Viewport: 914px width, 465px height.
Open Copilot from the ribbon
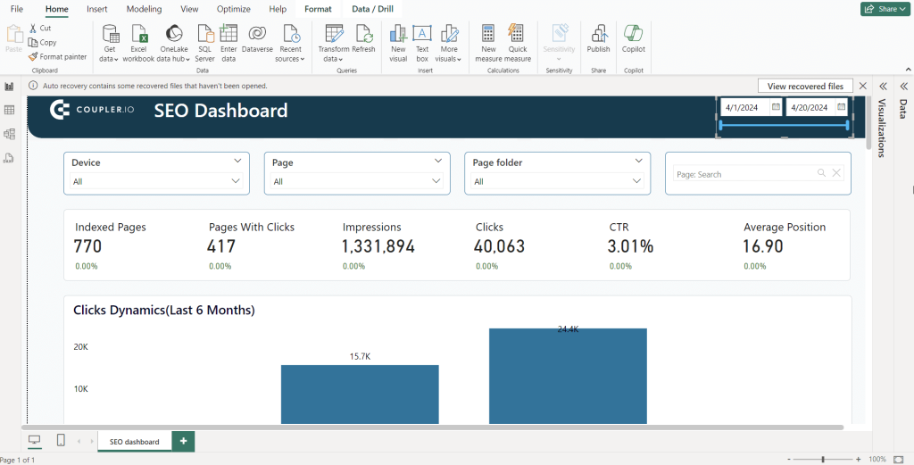[633, 39]
